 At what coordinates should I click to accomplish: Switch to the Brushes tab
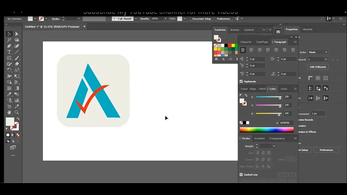click(x=234, y=30)
